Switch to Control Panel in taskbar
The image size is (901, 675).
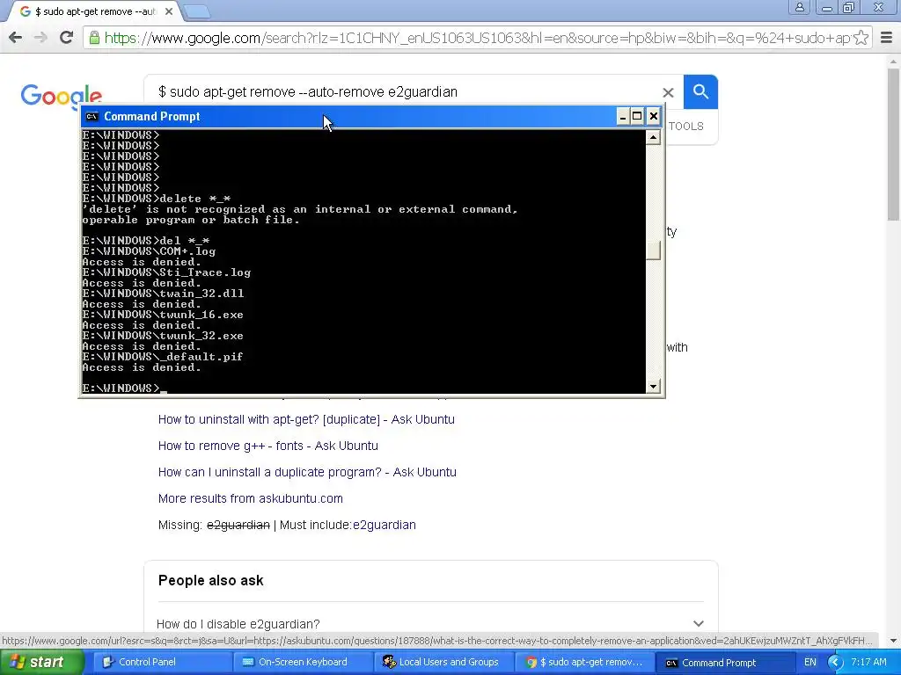point(162,662)
